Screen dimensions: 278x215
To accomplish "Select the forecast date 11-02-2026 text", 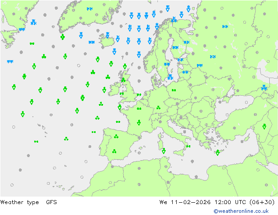I will tap(191, 202).
